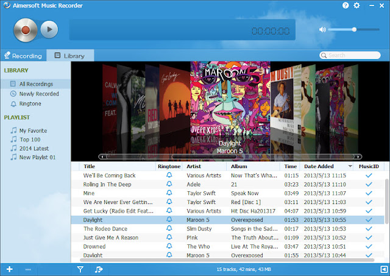
Task: Click the track list horizontal scrollbar
Action: (227, 260)
